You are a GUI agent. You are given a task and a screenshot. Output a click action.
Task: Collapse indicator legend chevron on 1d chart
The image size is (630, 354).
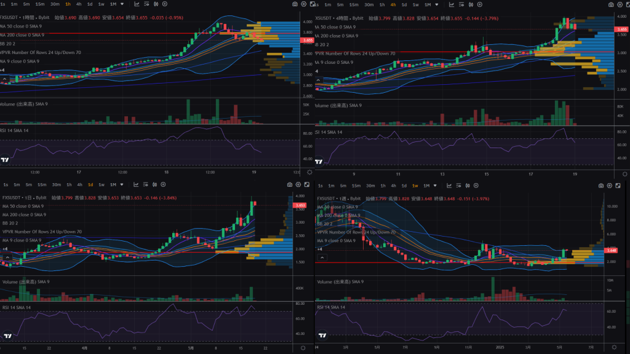click(7, 258)
